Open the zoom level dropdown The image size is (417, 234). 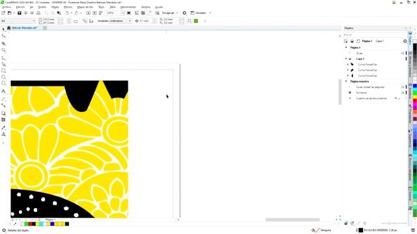pyautogui.click(x=122, y=13)
